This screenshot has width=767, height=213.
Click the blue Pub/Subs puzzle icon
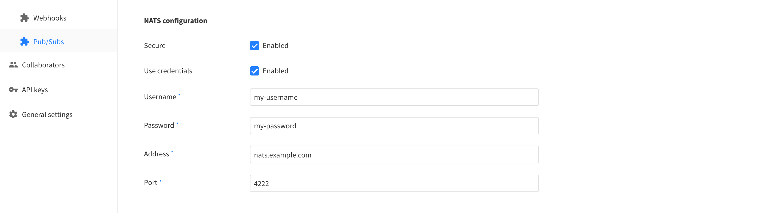tap(25, 42)
